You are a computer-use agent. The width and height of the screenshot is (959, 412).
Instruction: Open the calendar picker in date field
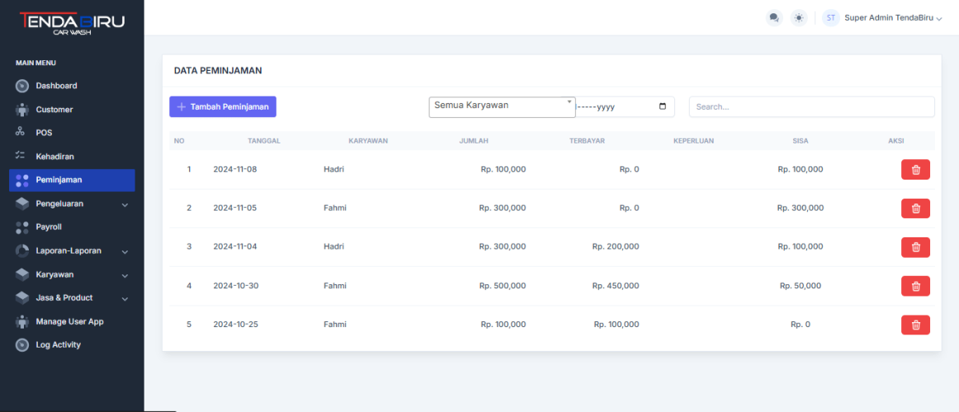662,107
